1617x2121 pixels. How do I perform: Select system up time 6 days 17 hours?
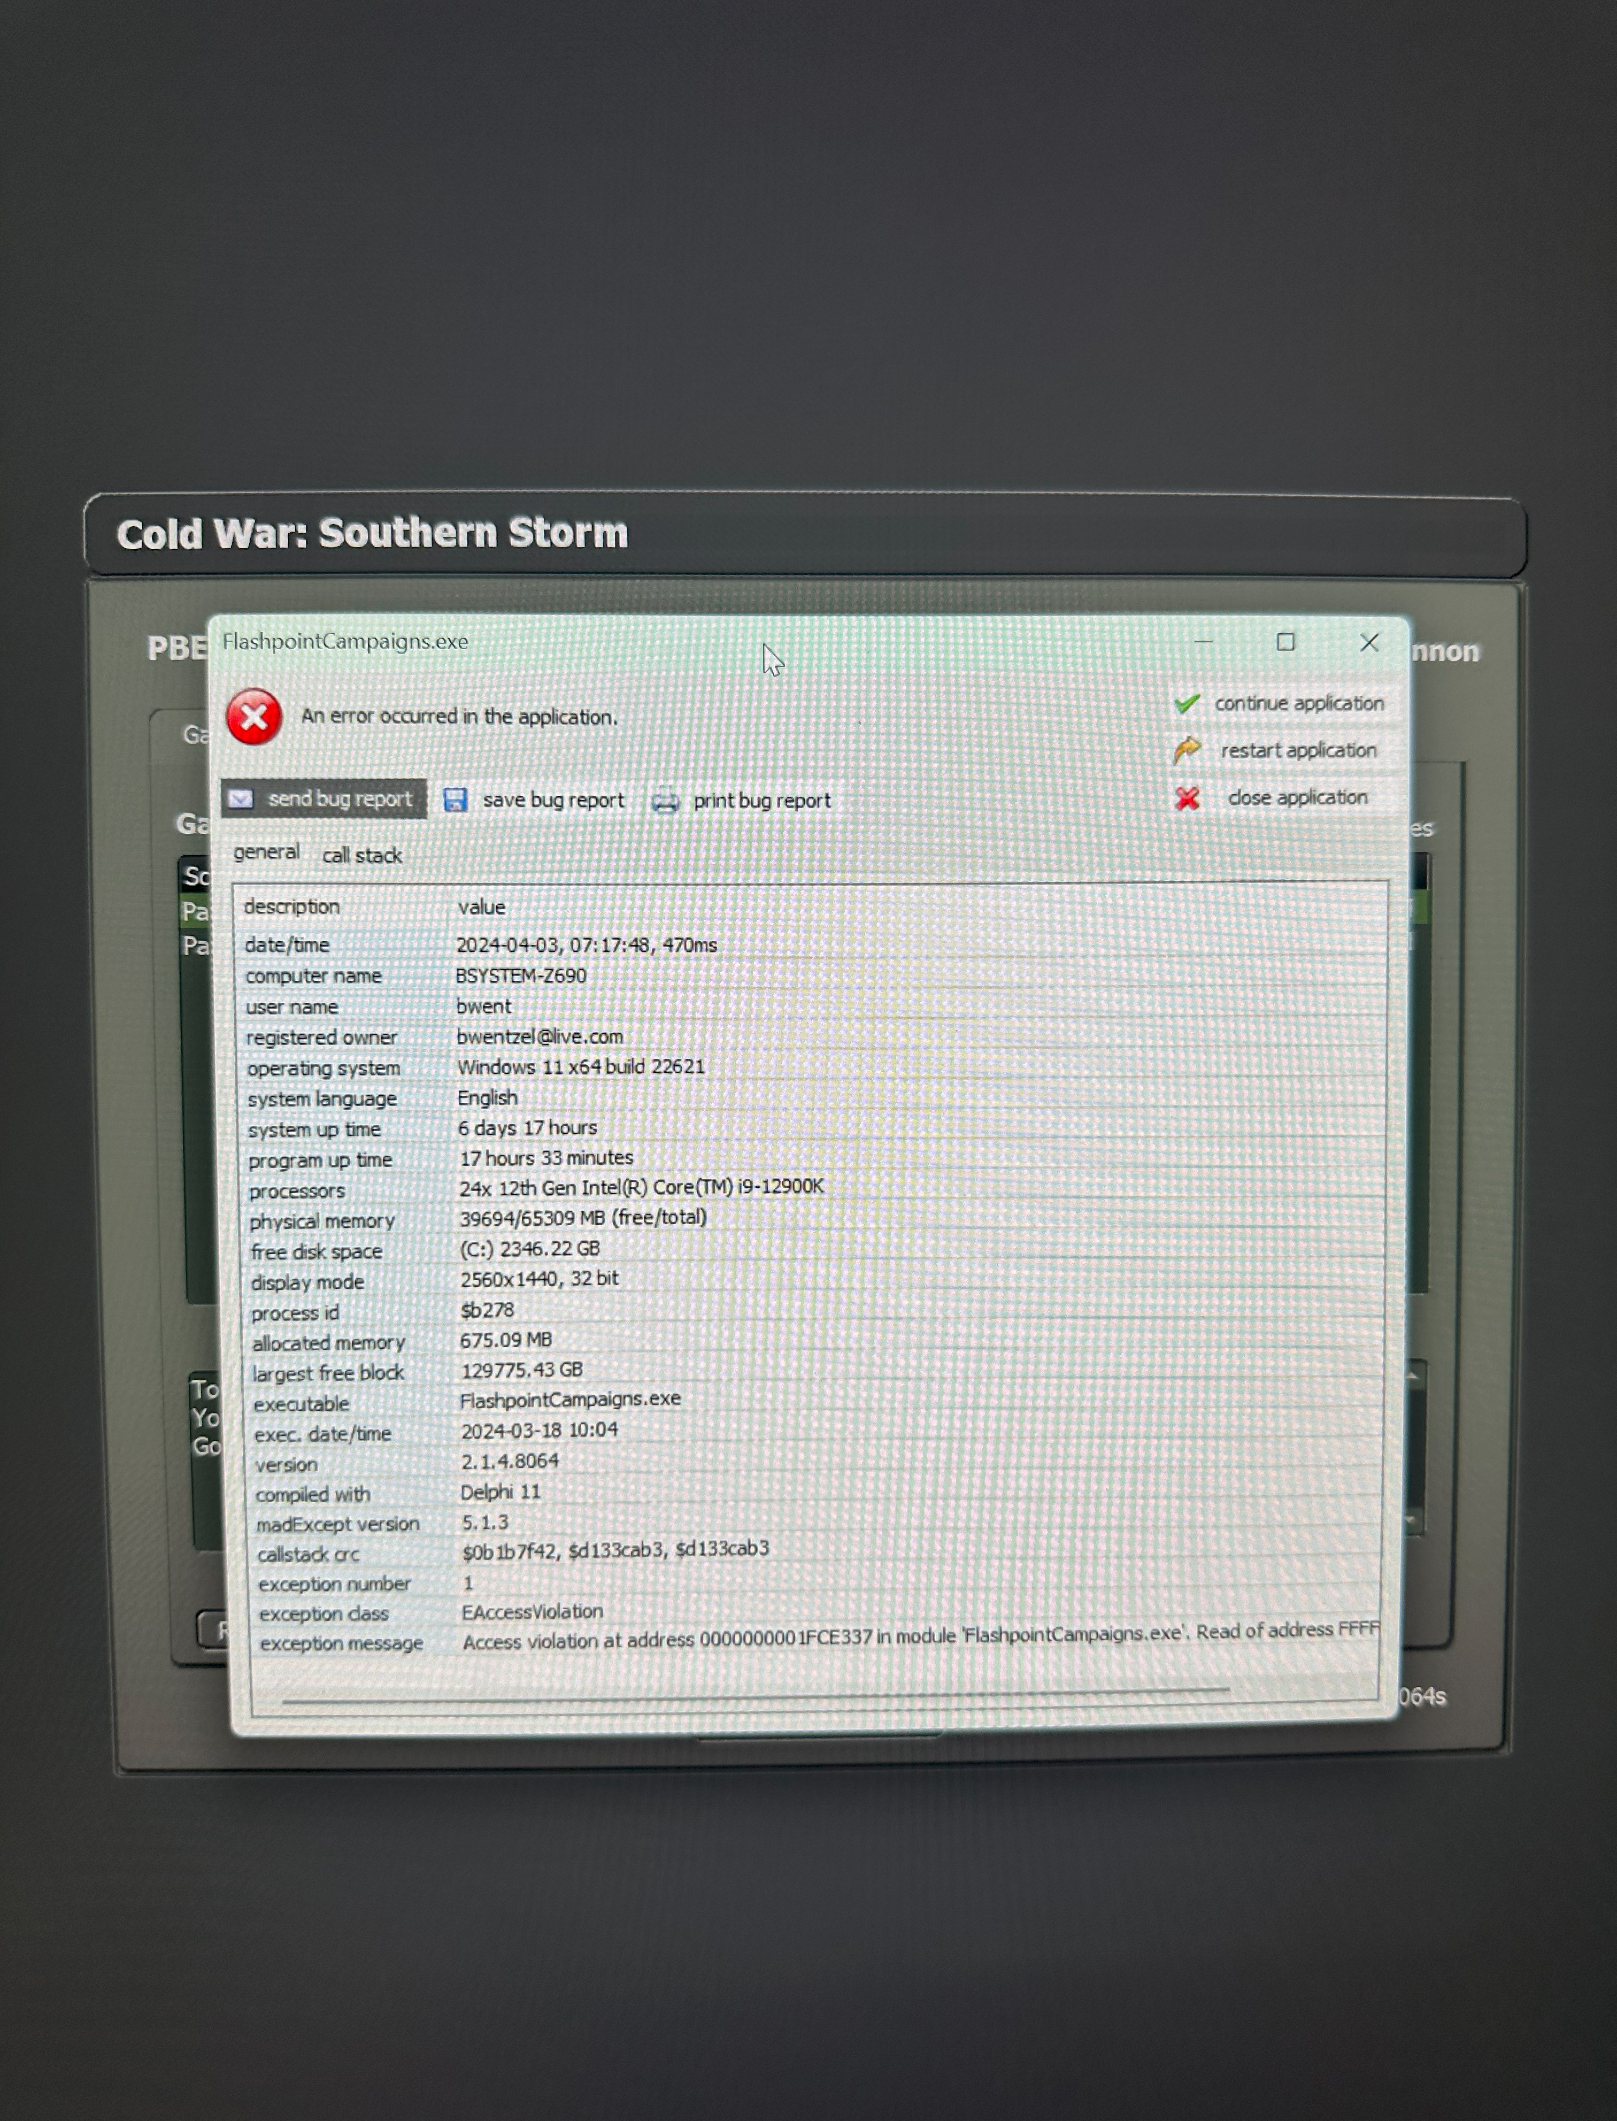pyautogui.click(x=527, y=1127)
